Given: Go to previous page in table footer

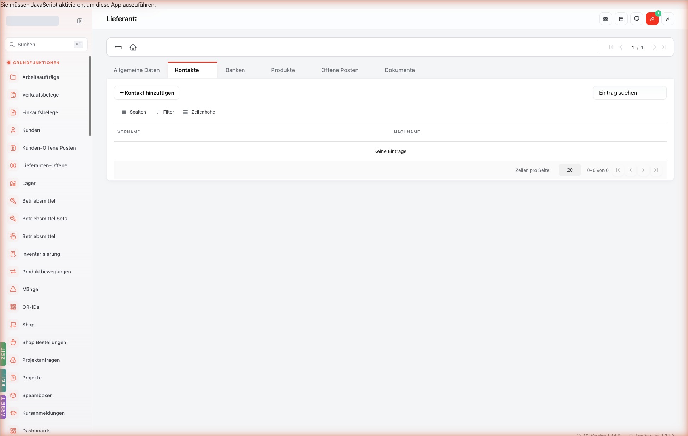Looking at the screenshot, I should [631, 170].
